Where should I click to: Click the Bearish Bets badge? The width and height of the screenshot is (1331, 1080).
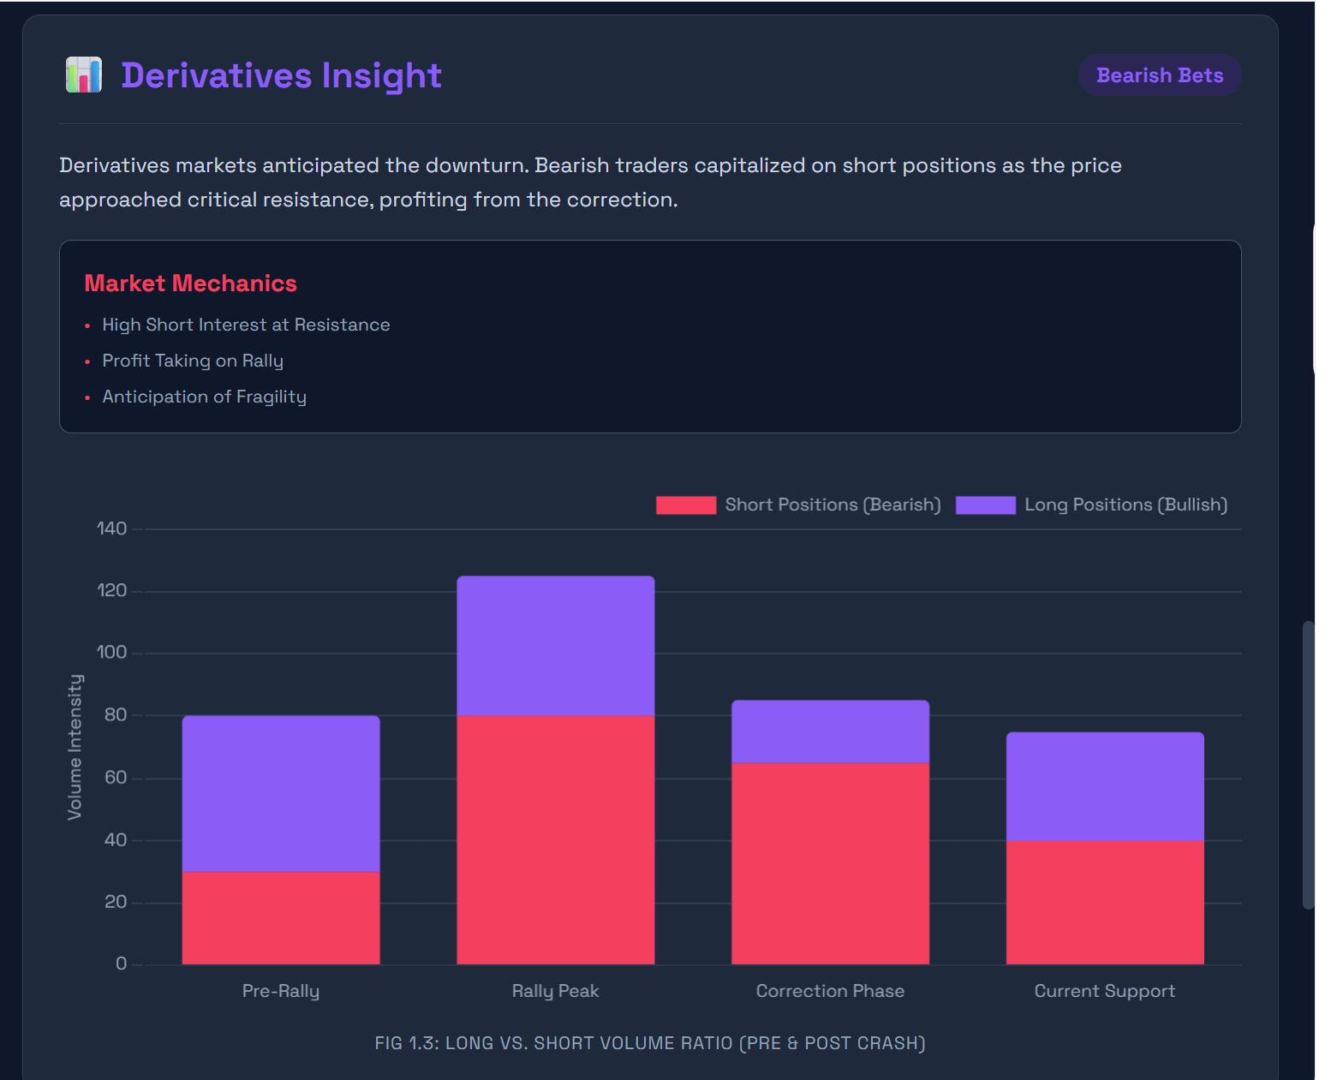1160,75
